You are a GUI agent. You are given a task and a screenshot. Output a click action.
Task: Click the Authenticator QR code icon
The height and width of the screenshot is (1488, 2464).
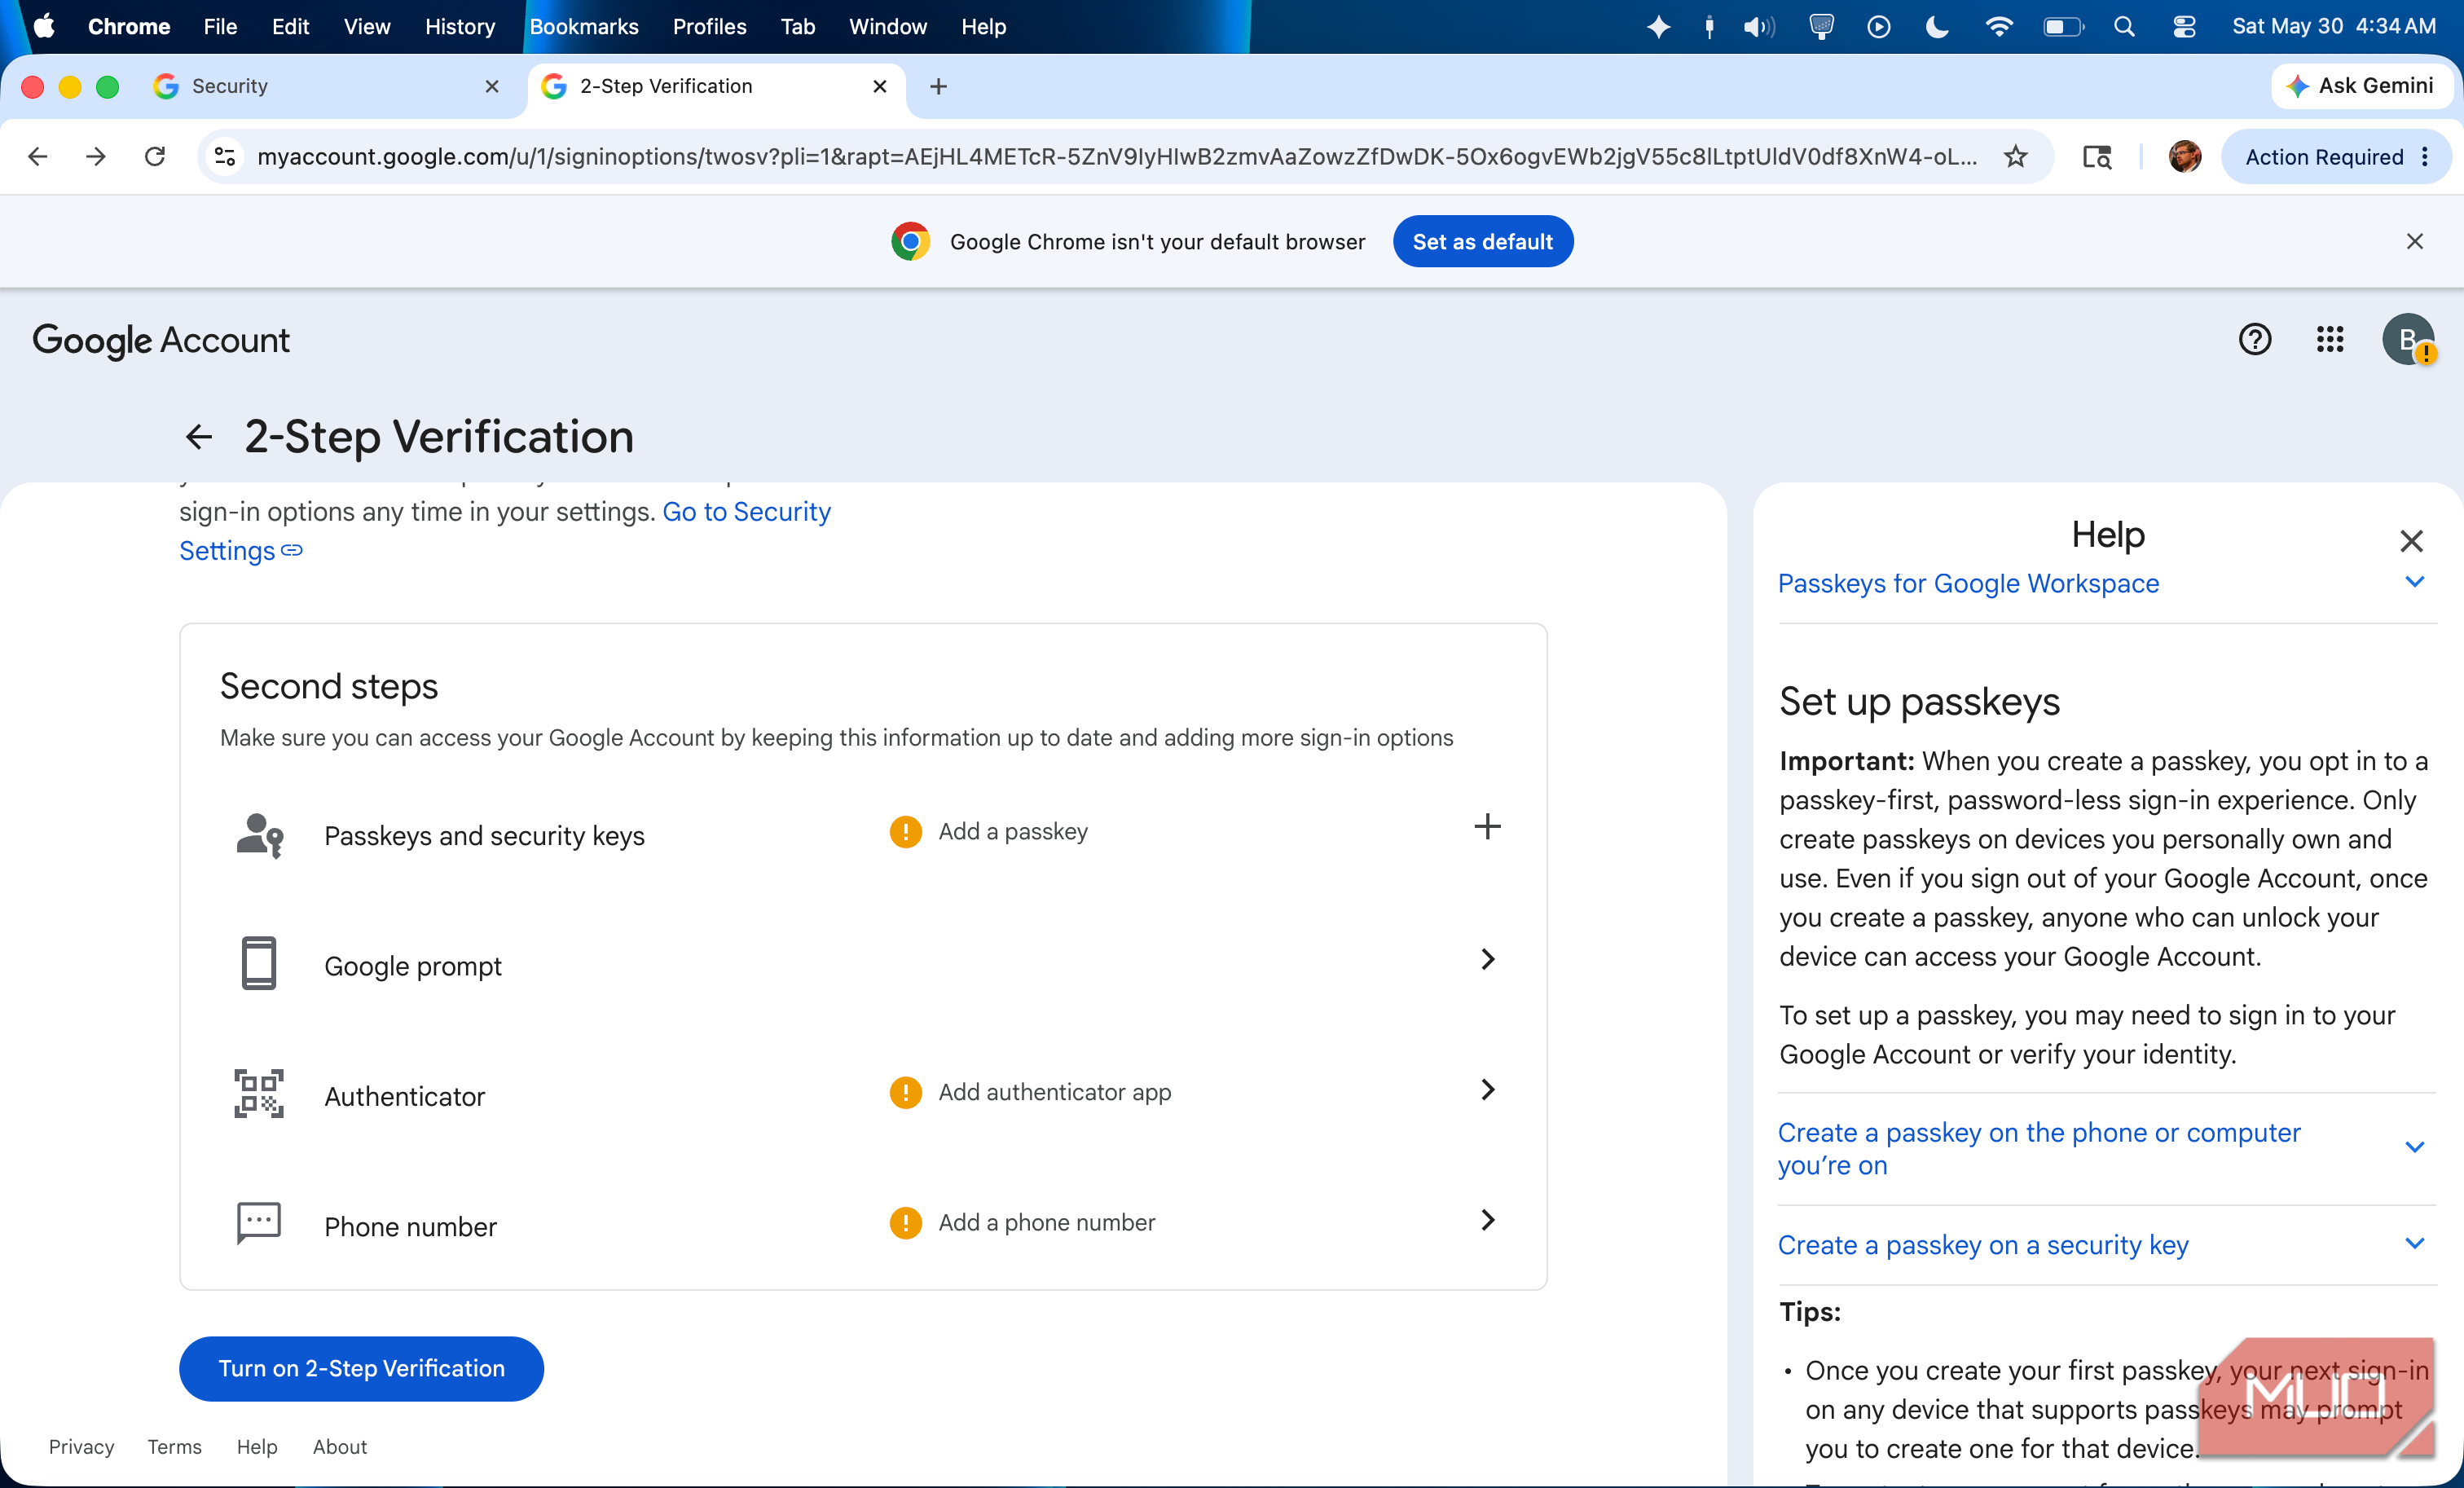coord(259,1093)
